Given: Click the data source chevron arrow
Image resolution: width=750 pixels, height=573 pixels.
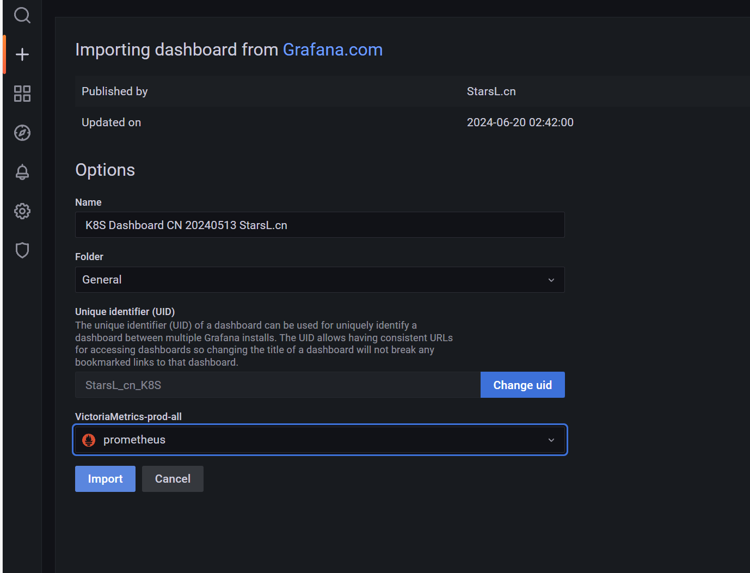Looking at the screenshot, I should tap(551, 440).
